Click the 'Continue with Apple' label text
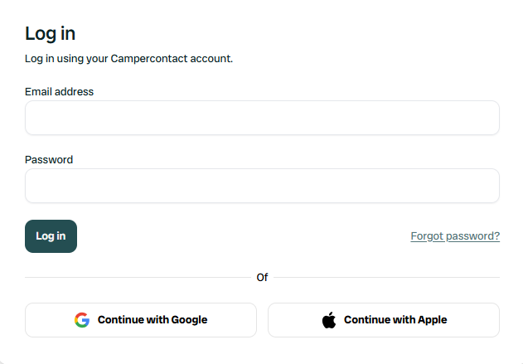 [x=395, y=320]
